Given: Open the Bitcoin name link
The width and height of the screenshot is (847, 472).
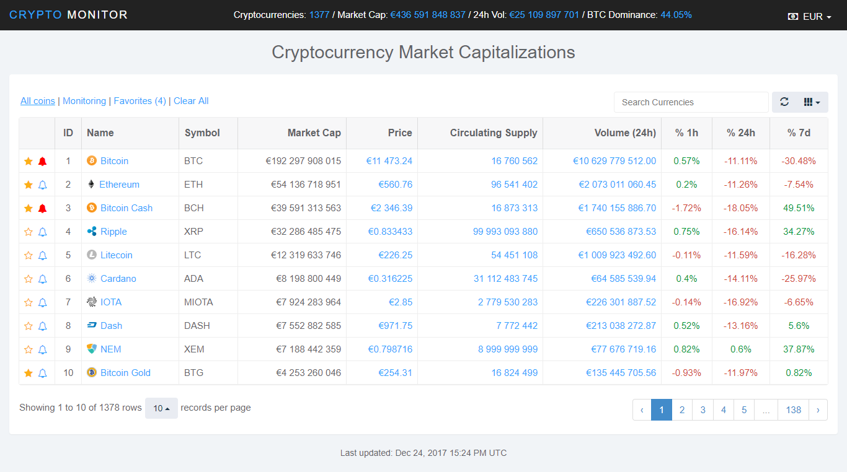Looking at the screenshot, I should (115, 161).
